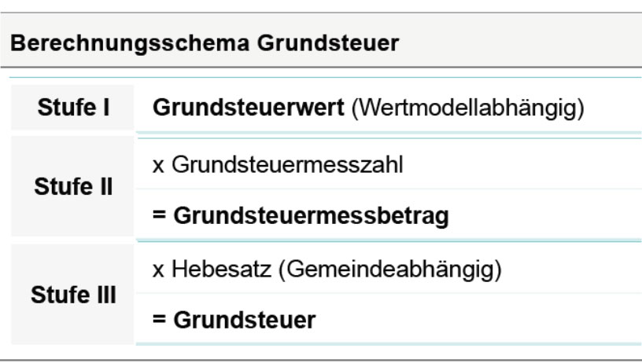The image size is (642, 363).
Task: Click the equals sign before final Grundsteuer
Action: [159, 319]
